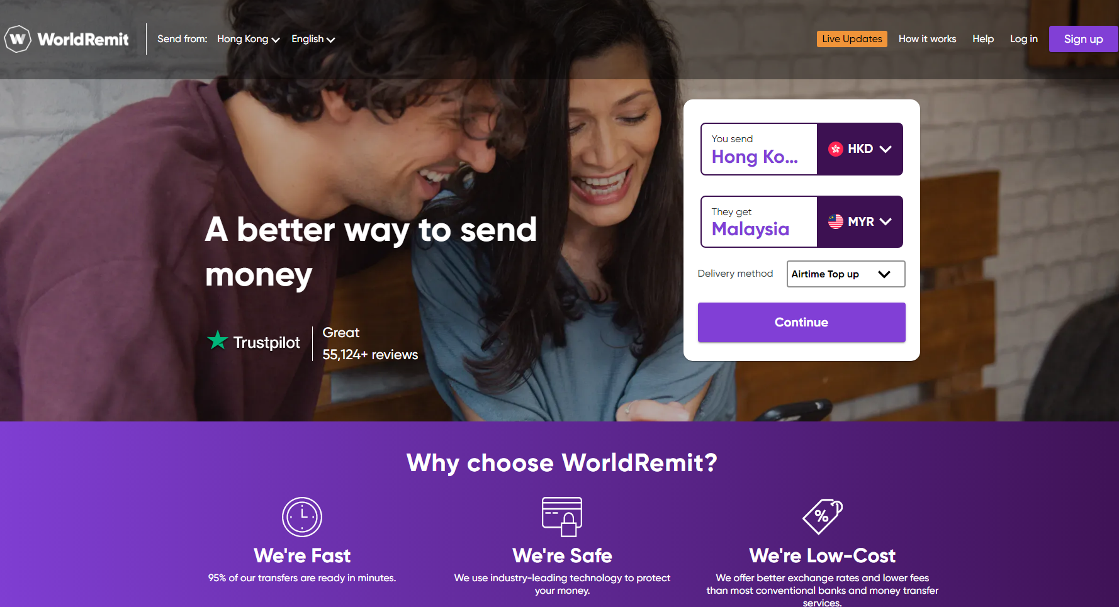Click the Continue button
1119x607 pixels.
tap(801, 322)
